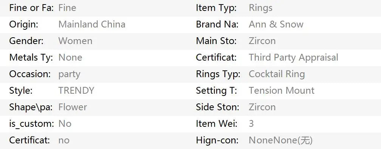Click the "Hign-con:" label
Viewport: 381px width, 149px height.
(217, 140)
